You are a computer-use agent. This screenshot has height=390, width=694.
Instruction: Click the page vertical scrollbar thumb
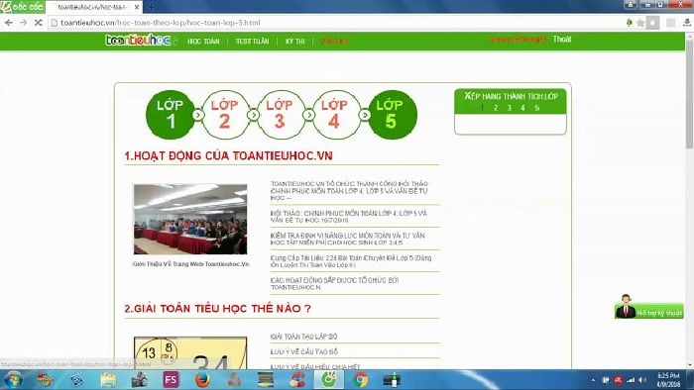tap(690, 93)
